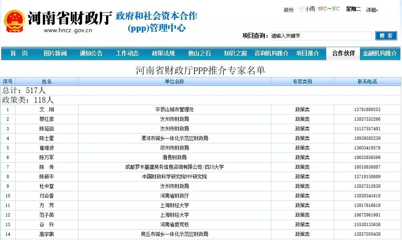Click the 序号 column header
The image size is (402, 240).
click(8, 81)
